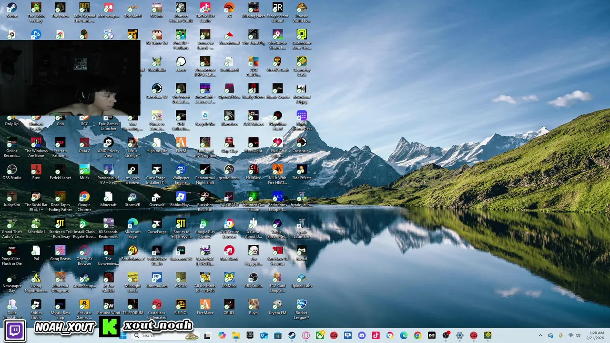Open Task View on the taskbar
610x343 pixels.
pos(207,335)
